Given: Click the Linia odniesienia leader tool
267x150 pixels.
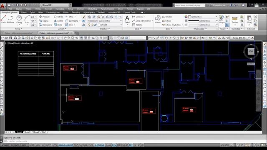Looking at the screenshot, I should click(x=142, y=21).
